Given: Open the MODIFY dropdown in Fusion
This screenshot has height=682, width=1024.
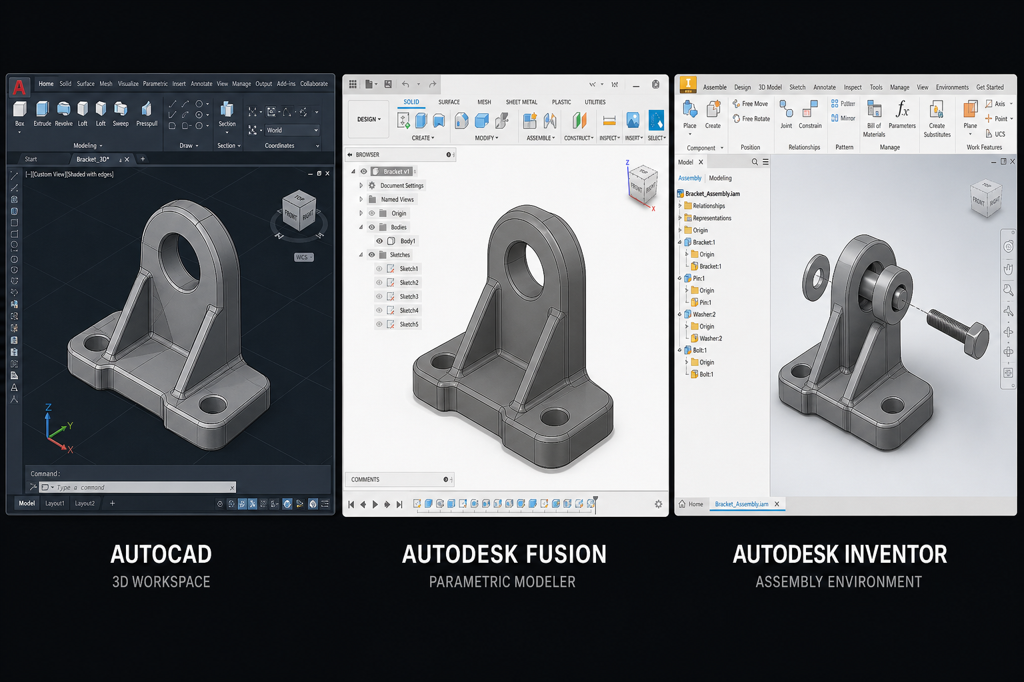Looking at the screenshot, I should (x=487, y=138).
